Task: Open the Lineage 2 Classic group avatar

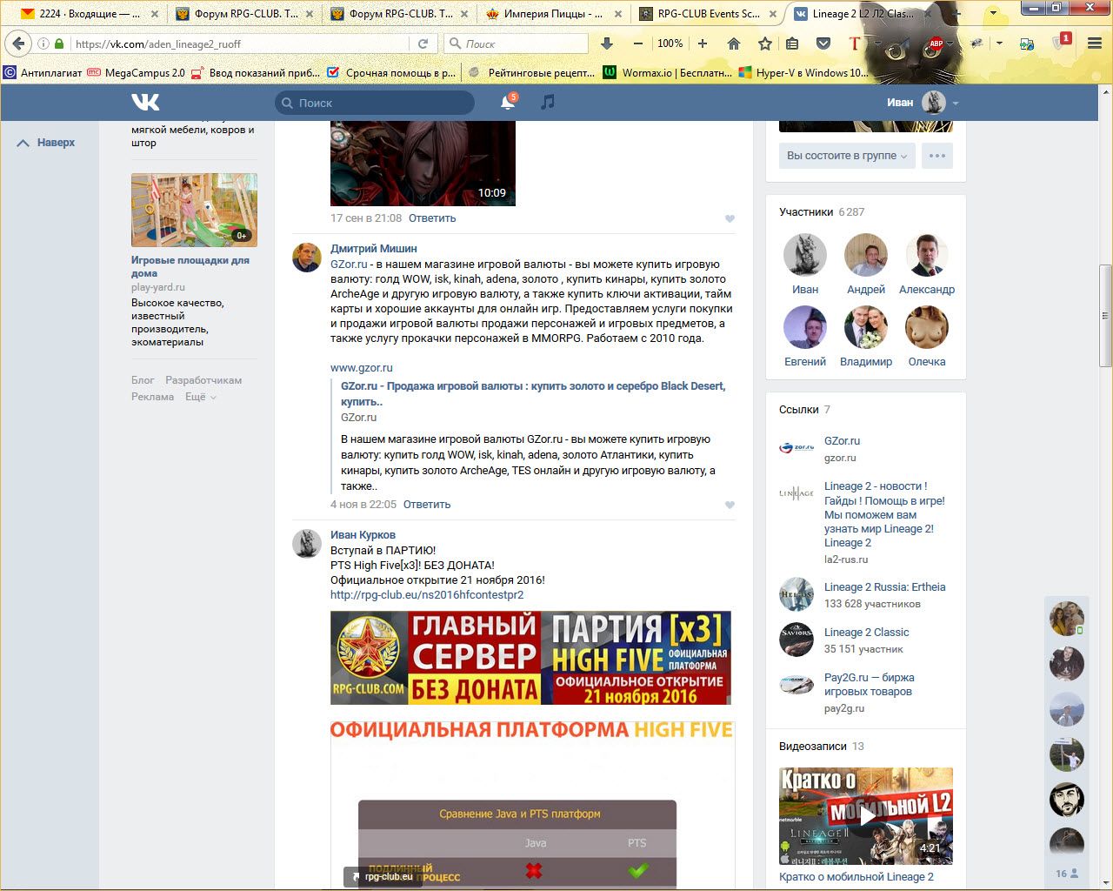Action: coord(796,640)
